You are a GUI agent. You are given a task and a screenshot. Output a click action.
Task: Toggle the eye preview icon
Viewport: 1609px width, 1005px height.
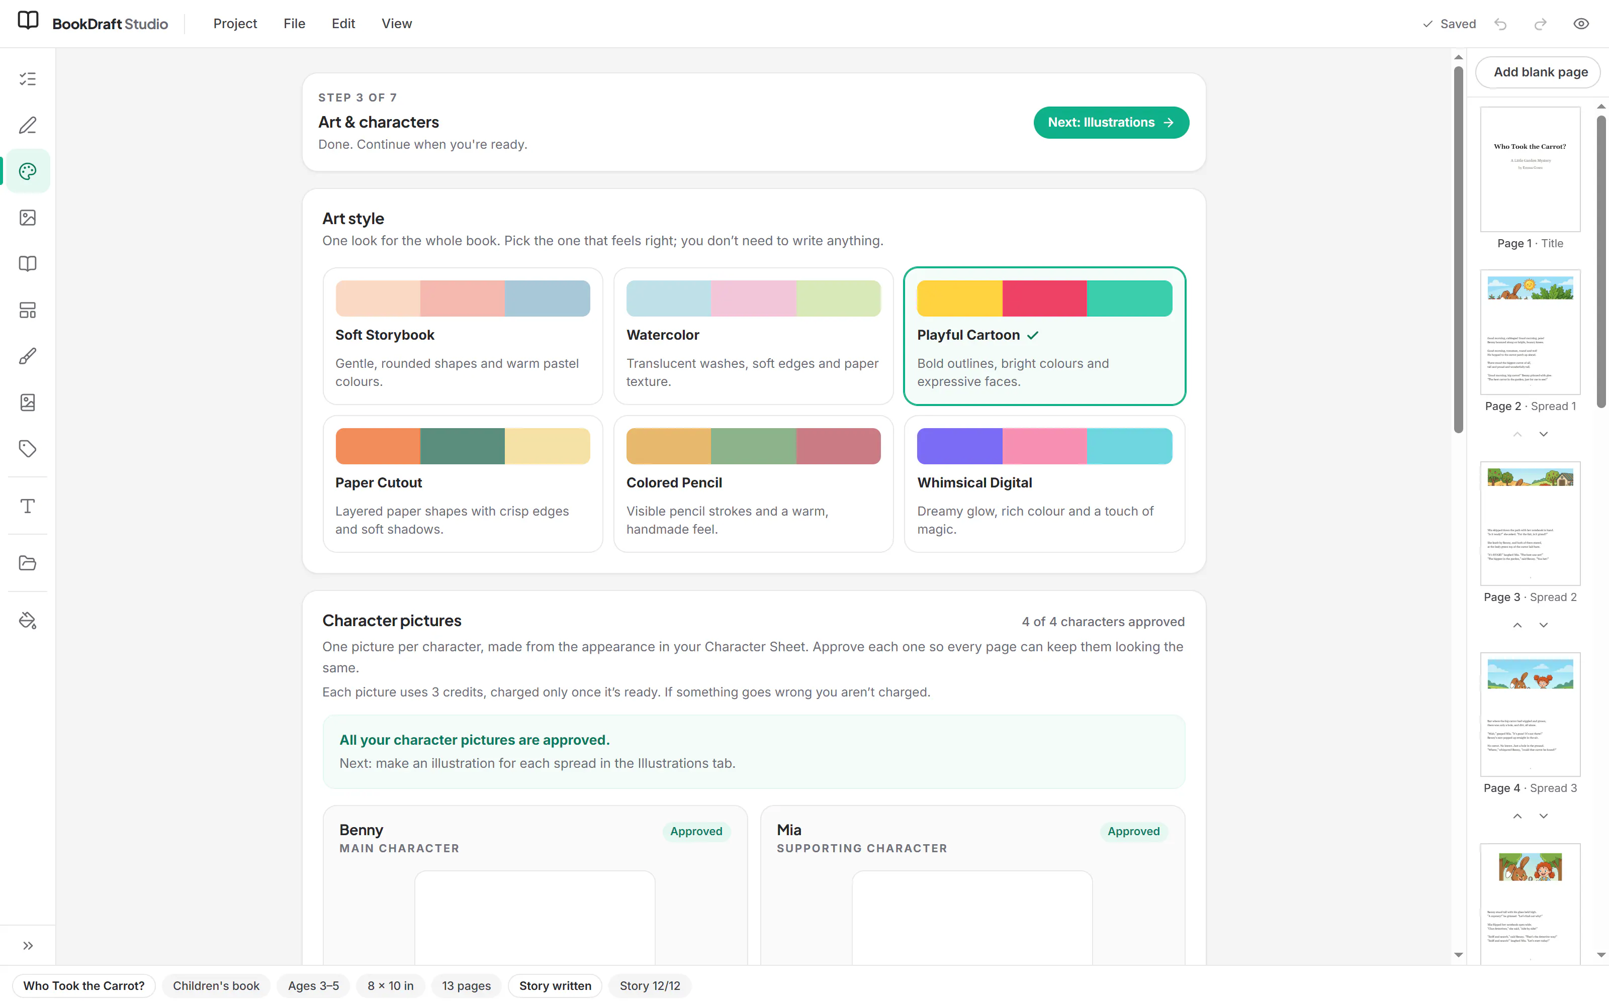point(1581,24)
